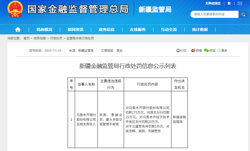Click the printer icon
Image resolution: width=250 pixels, height=151 pixels.
[178, 51]
